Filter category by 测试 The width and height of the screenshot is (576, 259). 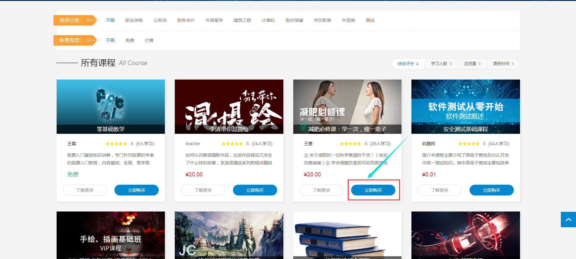coord(370,20)
